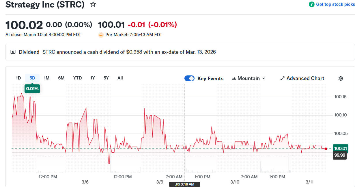Expand the Mountain chart style dropdown
The height and width of the screenshot is (187, 355).
[264, 79]
